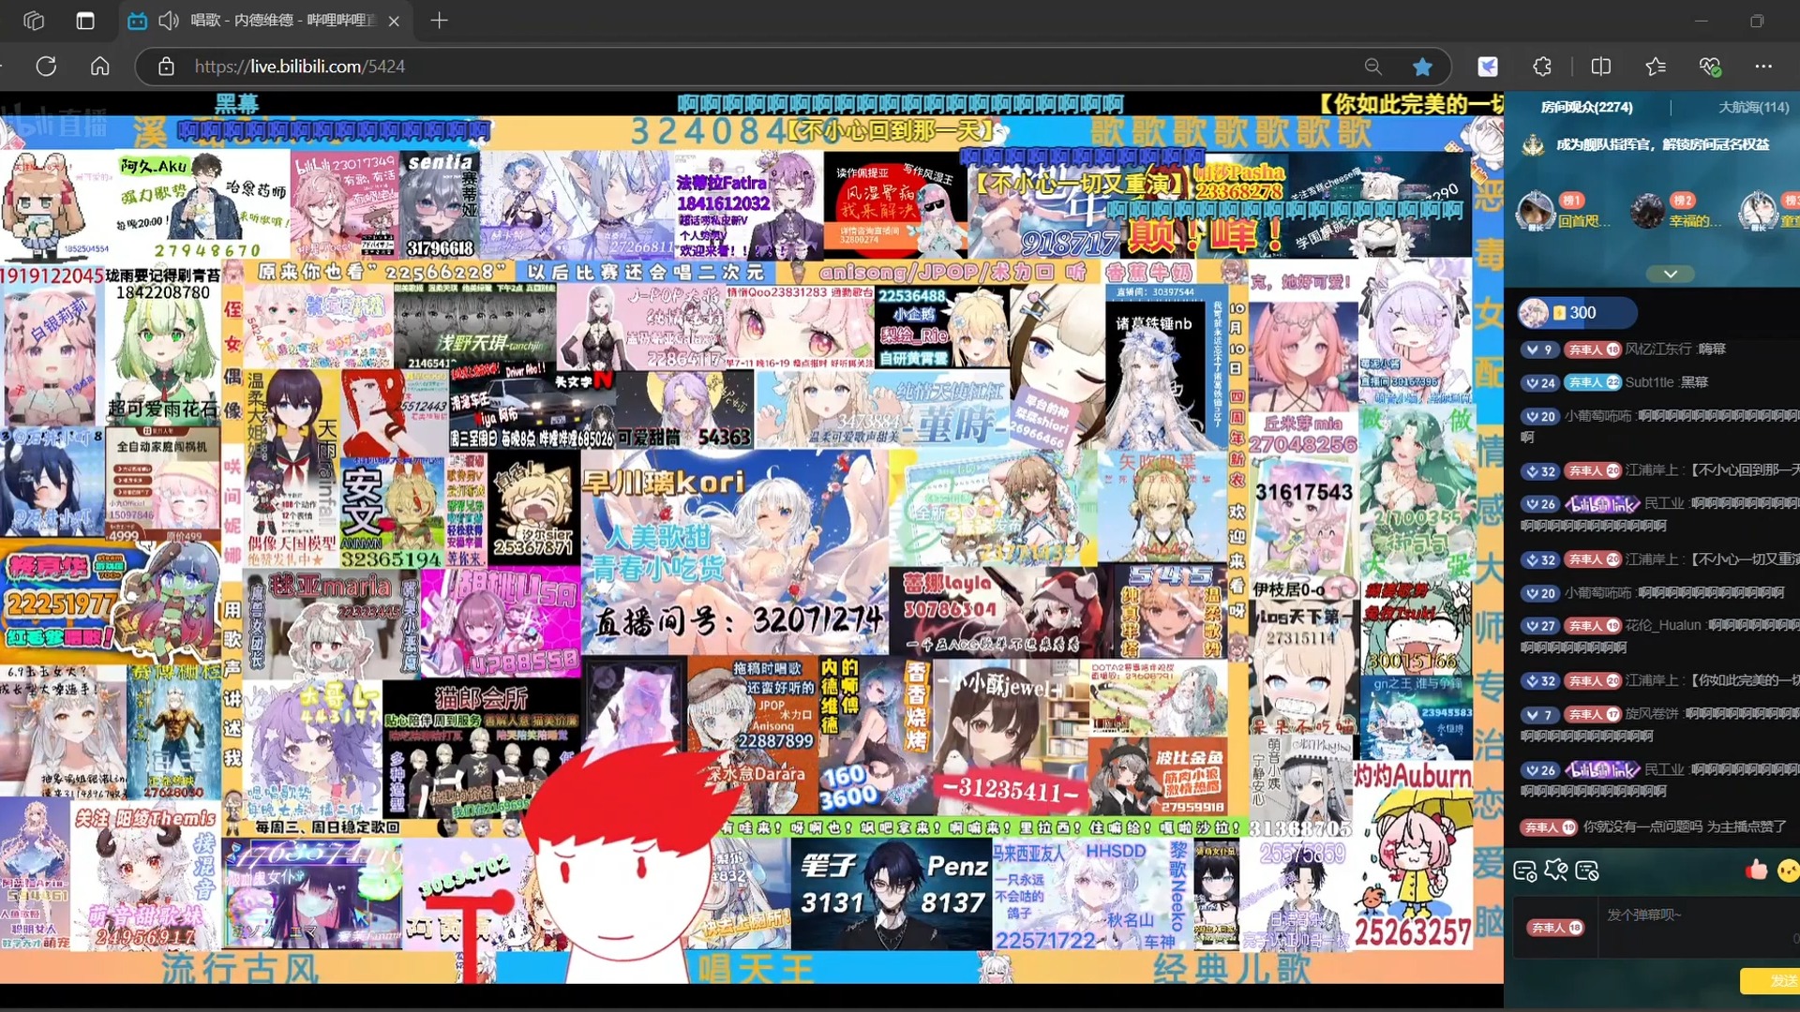Open the tab actions menu icon
1800x1012 pixels.
click(x=85, y=21)
